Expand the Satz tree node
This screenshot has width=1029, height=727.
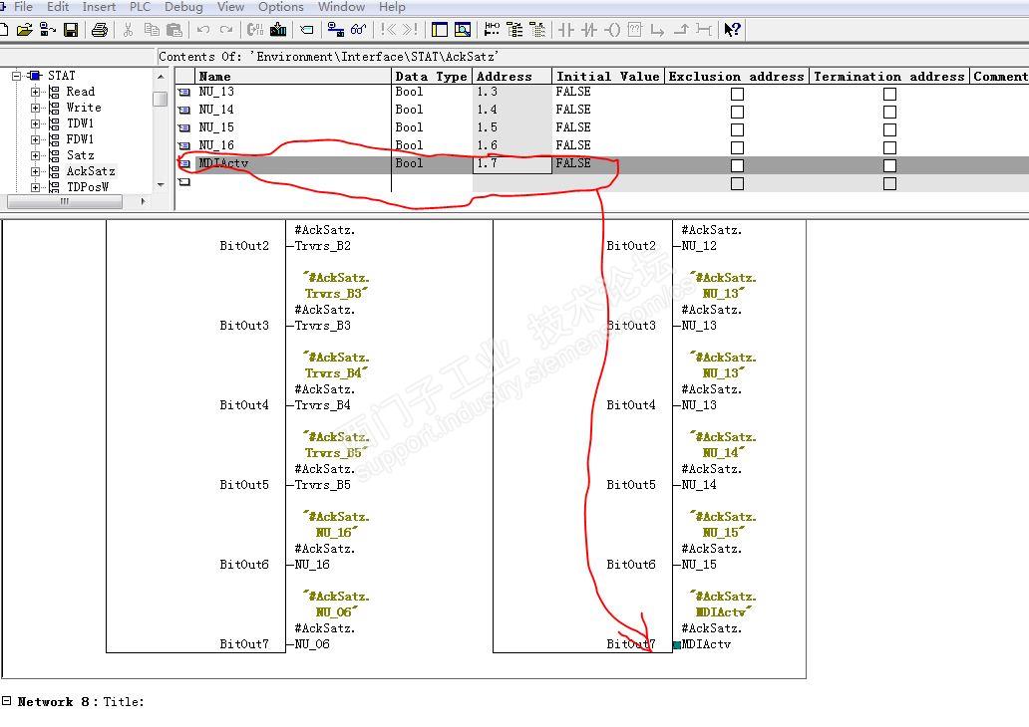[x=36, y=155]
